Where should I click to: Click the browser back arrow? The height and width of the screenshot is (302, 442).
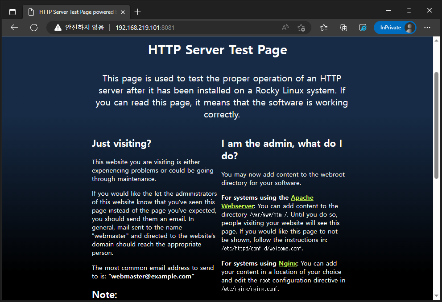[x=14, y=28]
